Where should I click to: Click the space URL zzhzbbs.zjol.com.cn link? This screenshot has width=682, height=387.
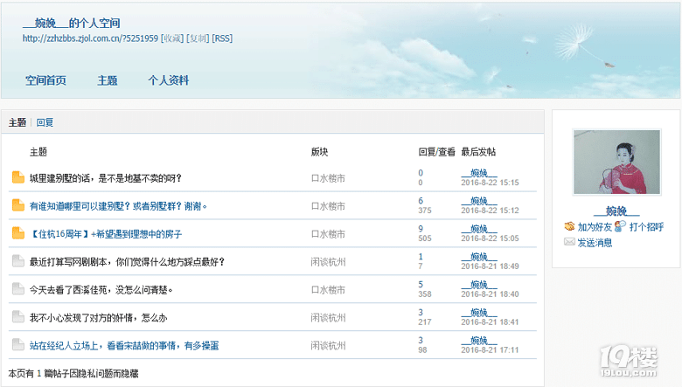[x=90, y=38]
